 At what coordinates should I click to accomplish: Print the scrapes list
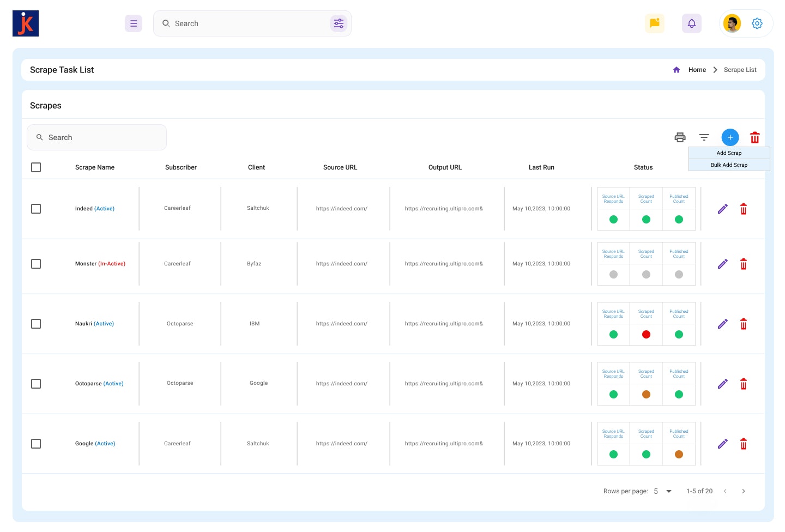tap(680, 137)
